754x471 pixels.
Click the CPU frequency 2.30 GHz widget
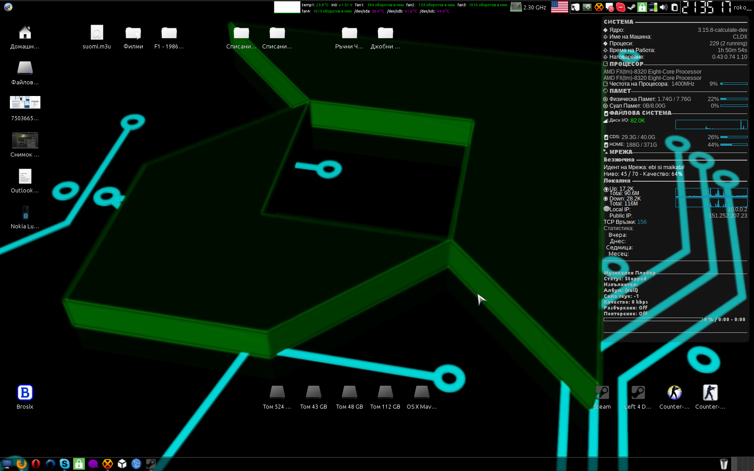coord(529,7)
